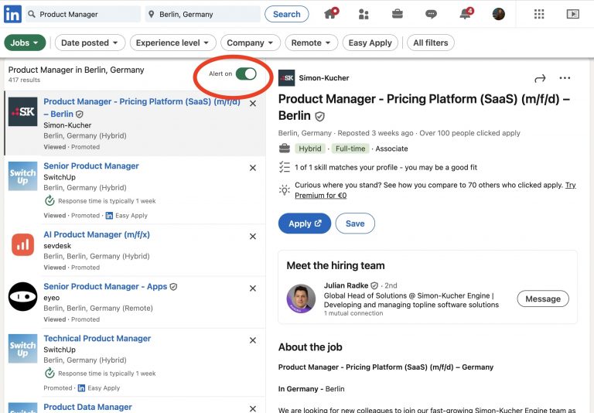Open the Remote filter dropdown
Screen dimensions: 594x413
(x=311, y=43)
